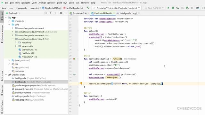Screen dimensions: 205x115
Task: Expand the viewmodels package
Action: (x=16, y=46)
